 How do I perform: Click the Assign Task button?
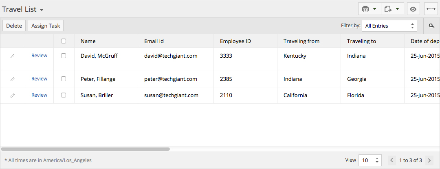tap(46, 26)
